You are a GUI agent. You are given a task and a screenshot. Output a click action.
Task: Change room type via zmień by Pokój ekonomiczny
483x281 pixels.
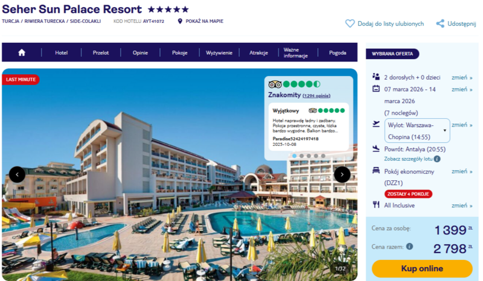pos(462,171)
